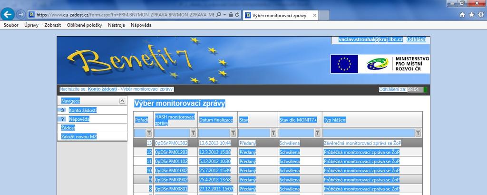Viewport: 487px width, 195px height.
Task: Open the Nástroje menu
Action: (x=117, y=25)
